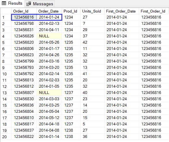The image size is (169, 142).
Task: Click Units_Sold cell 37 in row 4
Action: [93, 36]
